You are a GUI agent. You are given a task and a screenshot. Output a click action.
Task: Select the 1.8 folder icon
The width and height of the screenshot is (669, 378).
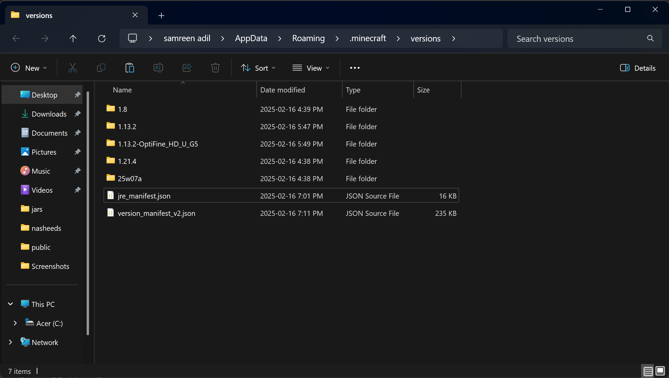(111, 109)
